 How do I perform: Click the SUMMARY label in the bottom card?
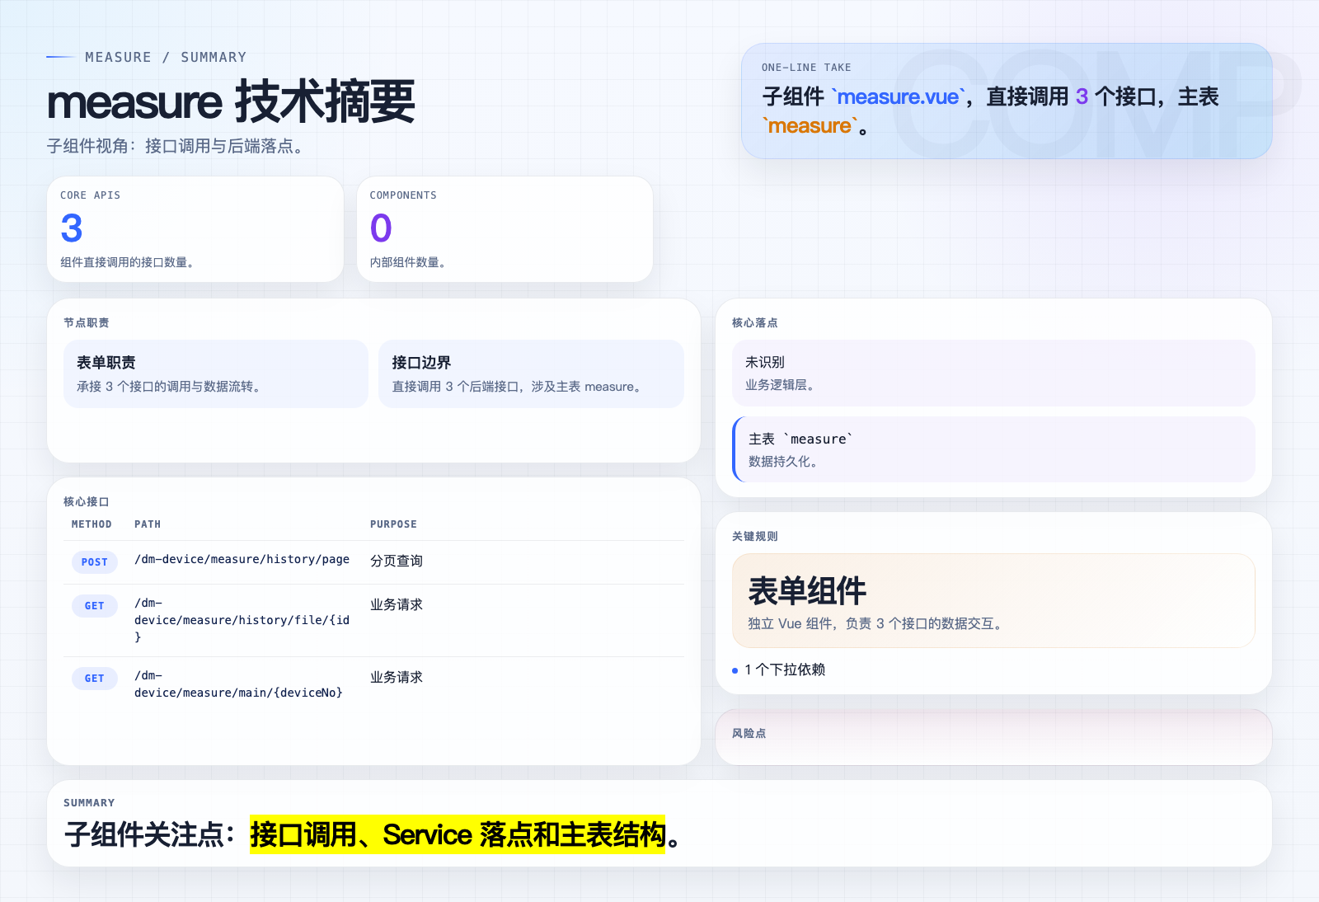[x=89, y=803]
